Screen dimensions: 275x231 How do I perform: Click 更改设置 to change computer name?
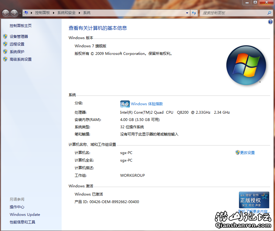coord(247,153)
